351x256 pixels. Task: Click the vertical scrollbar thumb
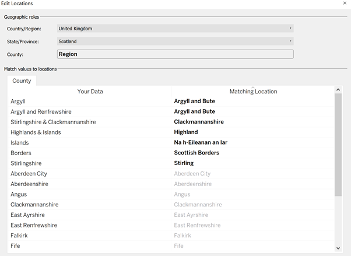(x=338, y=145)
